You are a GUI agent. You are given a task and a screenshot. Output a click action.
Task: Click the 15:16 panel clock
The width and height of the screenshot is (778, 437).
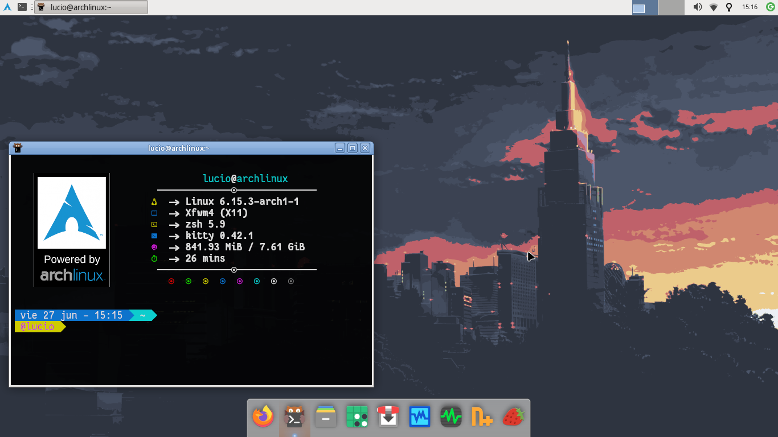[x=750, y=7]
